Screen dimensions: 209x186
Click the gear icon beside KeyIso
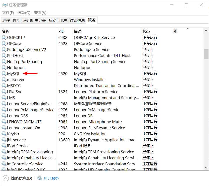tap(4, 134)
